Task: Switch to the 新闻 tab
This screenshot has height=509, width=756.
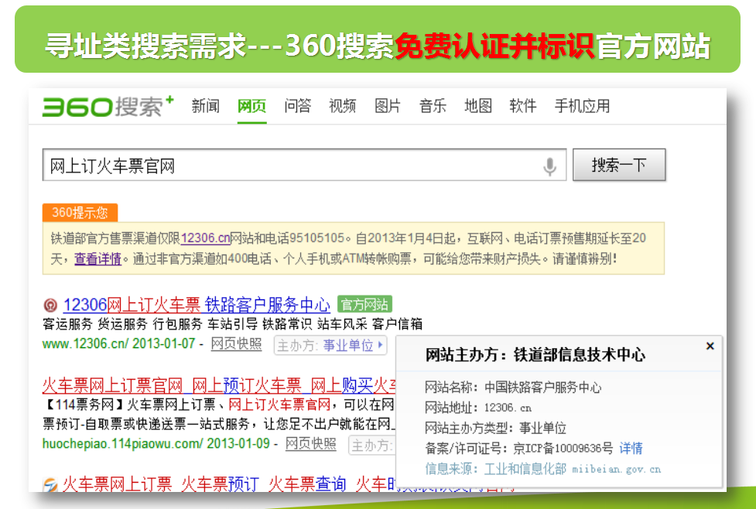Action: coord(205,105)
